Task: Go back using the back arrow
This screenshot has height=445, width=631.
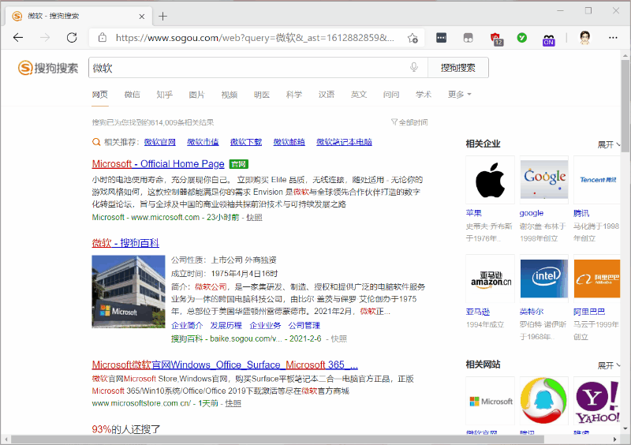Action: [x=18, y=38]
